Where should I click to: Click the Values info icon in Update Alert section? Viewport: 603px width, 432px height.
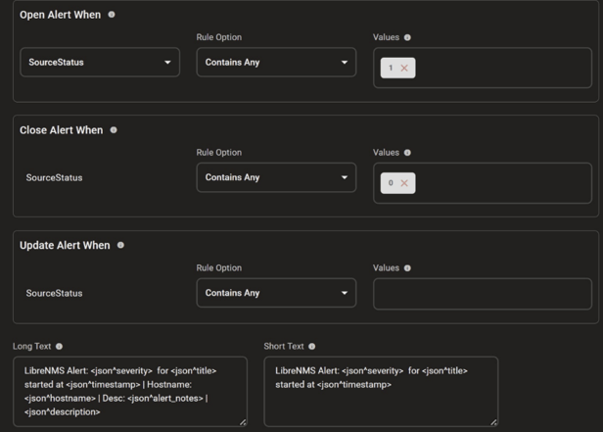pyautogui.click(x=407, y=267)
